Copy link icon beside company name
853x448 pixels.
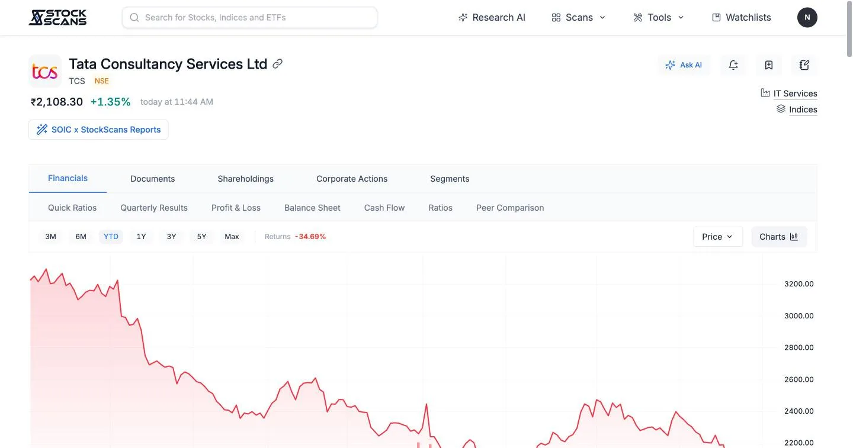click(277, 64)
